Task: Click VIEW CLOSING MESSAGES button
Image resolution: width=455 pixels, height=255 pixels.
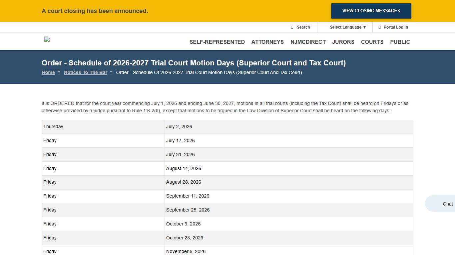Action: 371,11
